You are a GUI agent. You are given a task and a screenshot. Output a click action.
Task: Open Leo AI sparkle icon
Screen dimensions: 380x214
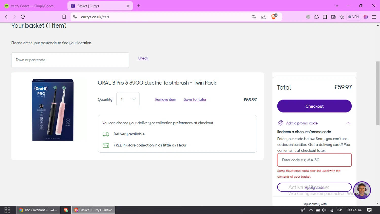click(x=342, y=17)
